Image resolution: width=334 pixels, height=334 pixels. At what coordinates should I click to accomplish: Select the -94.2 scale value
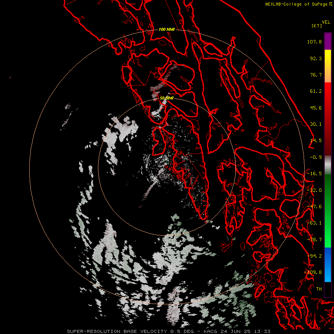(314, 256)
